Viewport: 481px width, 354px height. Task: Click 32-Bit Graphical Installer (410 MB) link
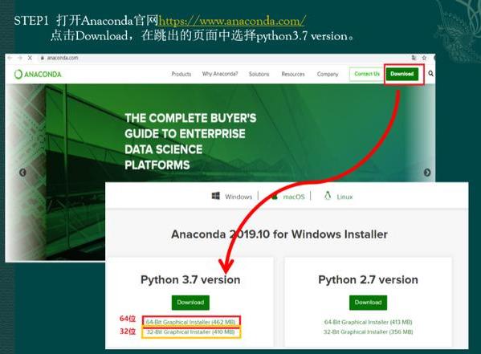point(190,332)
